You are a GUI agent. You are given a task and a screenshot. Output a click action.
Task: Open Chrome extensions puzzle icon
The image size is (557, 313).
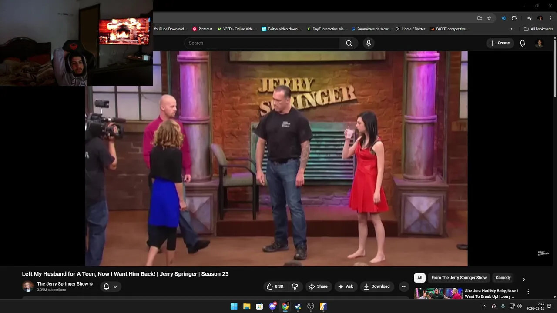pos(514,18)
